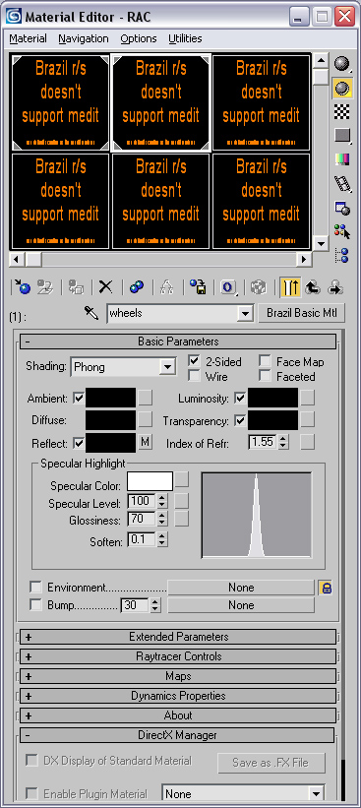Expand the Extended Parameters rollout
The width and height of the screenshot is (361, 808).
pos(178,637)
